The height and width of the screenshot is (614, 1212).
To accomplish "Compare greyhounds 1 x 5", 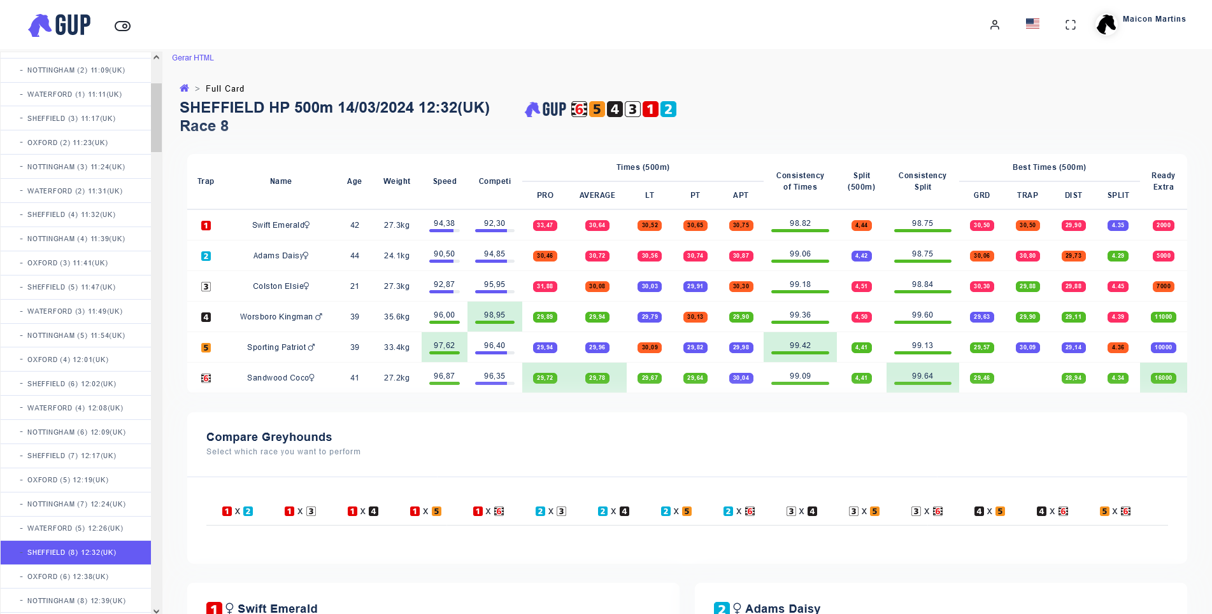I will click(x=425, y=511).
